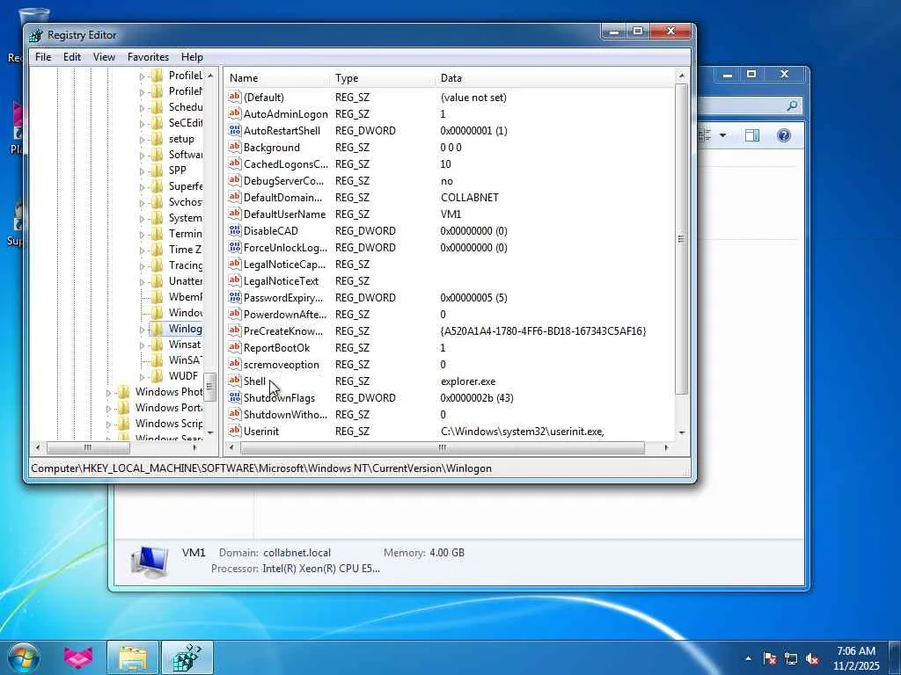This screenshot has height=675, width=901.
Task: Click the DisableCAD DWORD icon
Action: [x=234, y=231]
